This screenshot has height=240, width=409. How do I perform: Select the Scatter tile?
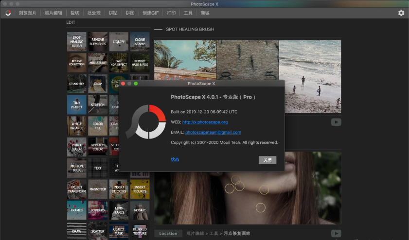98,231
